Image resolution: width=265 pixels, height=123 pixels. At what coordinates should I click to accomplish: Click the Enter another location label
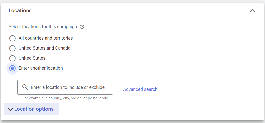41,68
